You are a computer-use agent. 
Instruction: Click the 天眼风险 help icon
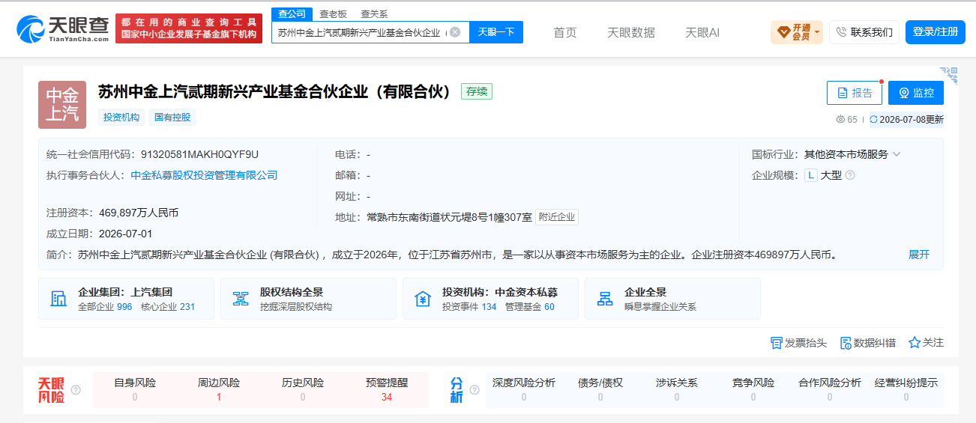coord(76,390)
